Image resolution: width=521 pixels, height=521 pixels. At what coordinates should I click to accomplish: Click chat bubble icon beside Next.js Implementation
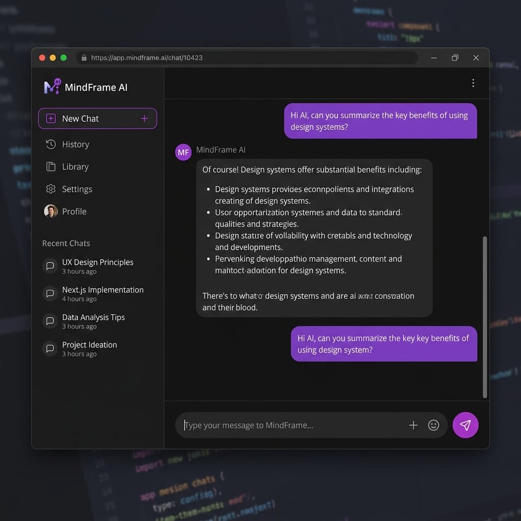[x=50, y=294]
